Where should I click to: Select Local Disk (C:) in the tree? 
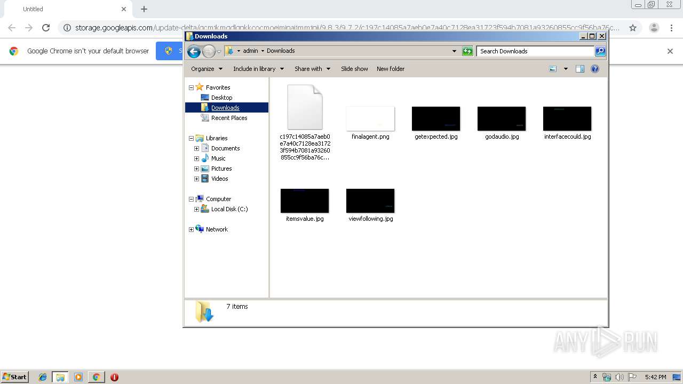tap(229, 209)
